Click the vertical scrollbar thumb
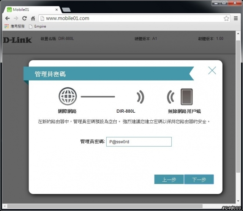Viewport: 243px width, 211px height. [x=238, y=106]
